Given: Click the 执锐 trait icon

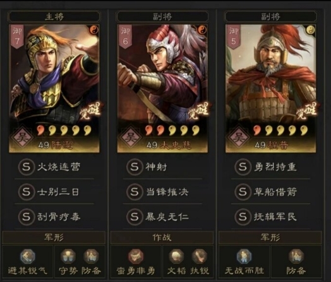Looking at the screenshot, I should [199, 257].
